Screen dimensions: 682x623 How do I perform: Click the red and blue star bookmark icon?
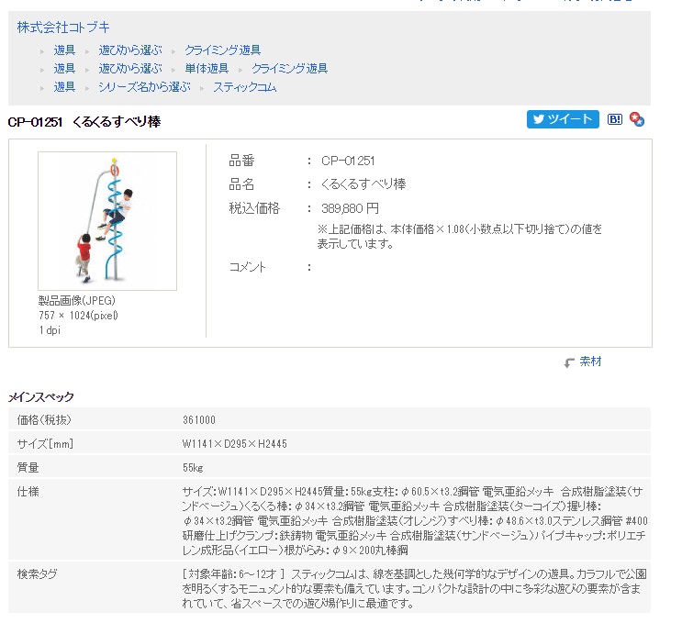coord(637,119)
